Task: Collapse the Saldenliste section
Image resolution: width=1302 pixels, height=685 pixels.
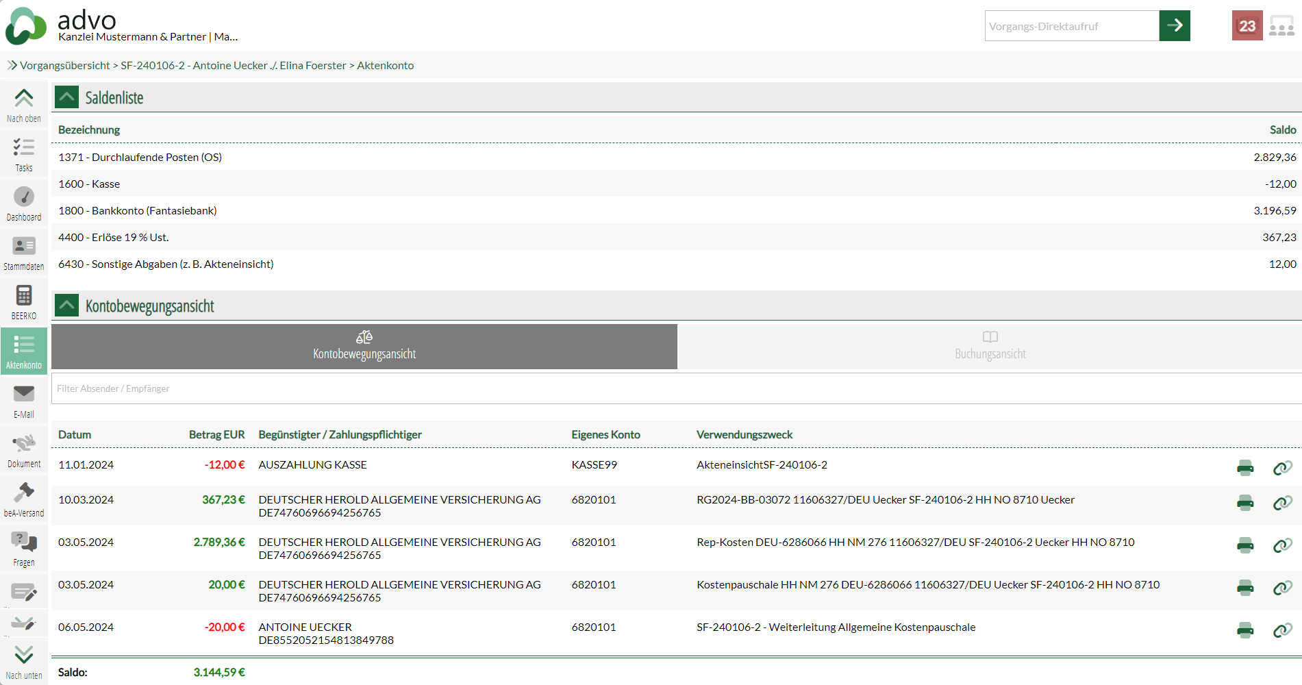Action: pyautogui.click(x=67, y=97)
